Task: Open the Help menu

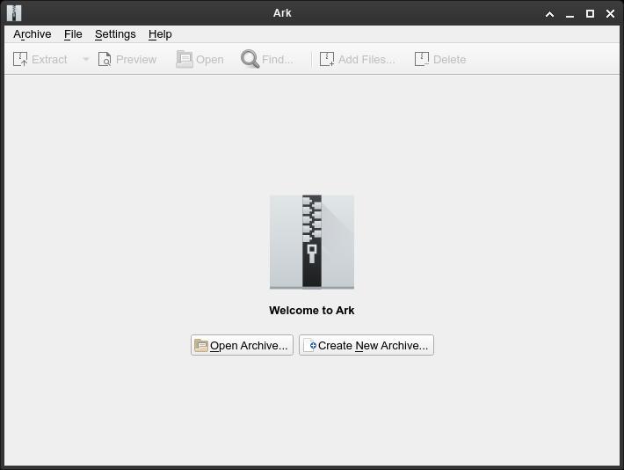Action: (x=160, y=34)
